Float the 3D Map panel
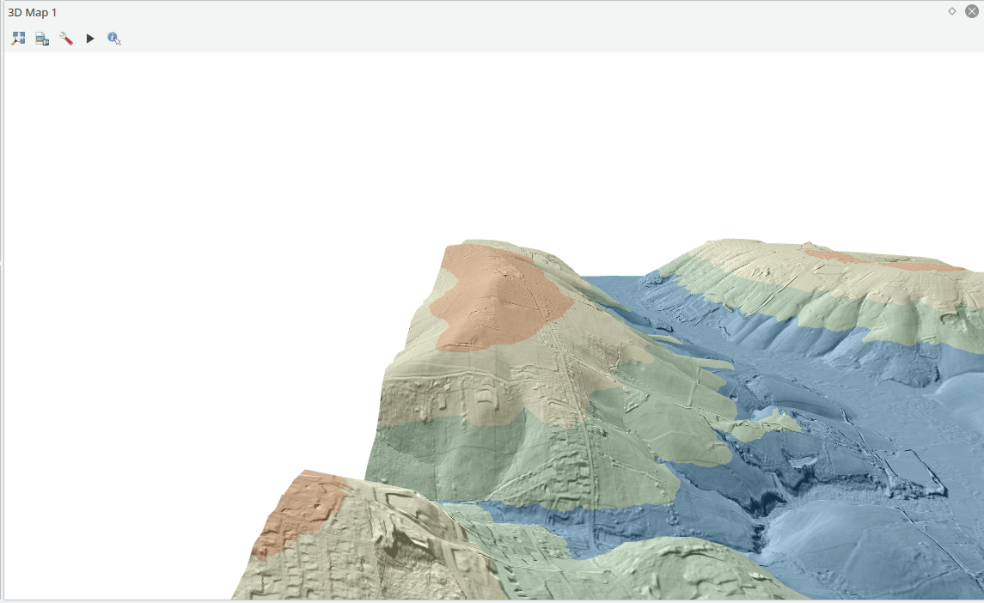The width and height of the screenshot is (984, 603). point(952,11)
